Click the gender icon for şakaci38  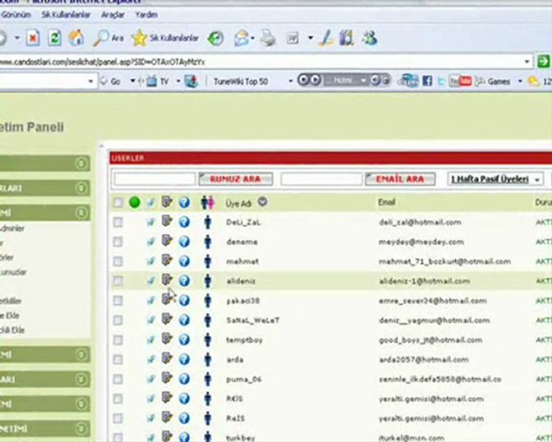point(208,301)
